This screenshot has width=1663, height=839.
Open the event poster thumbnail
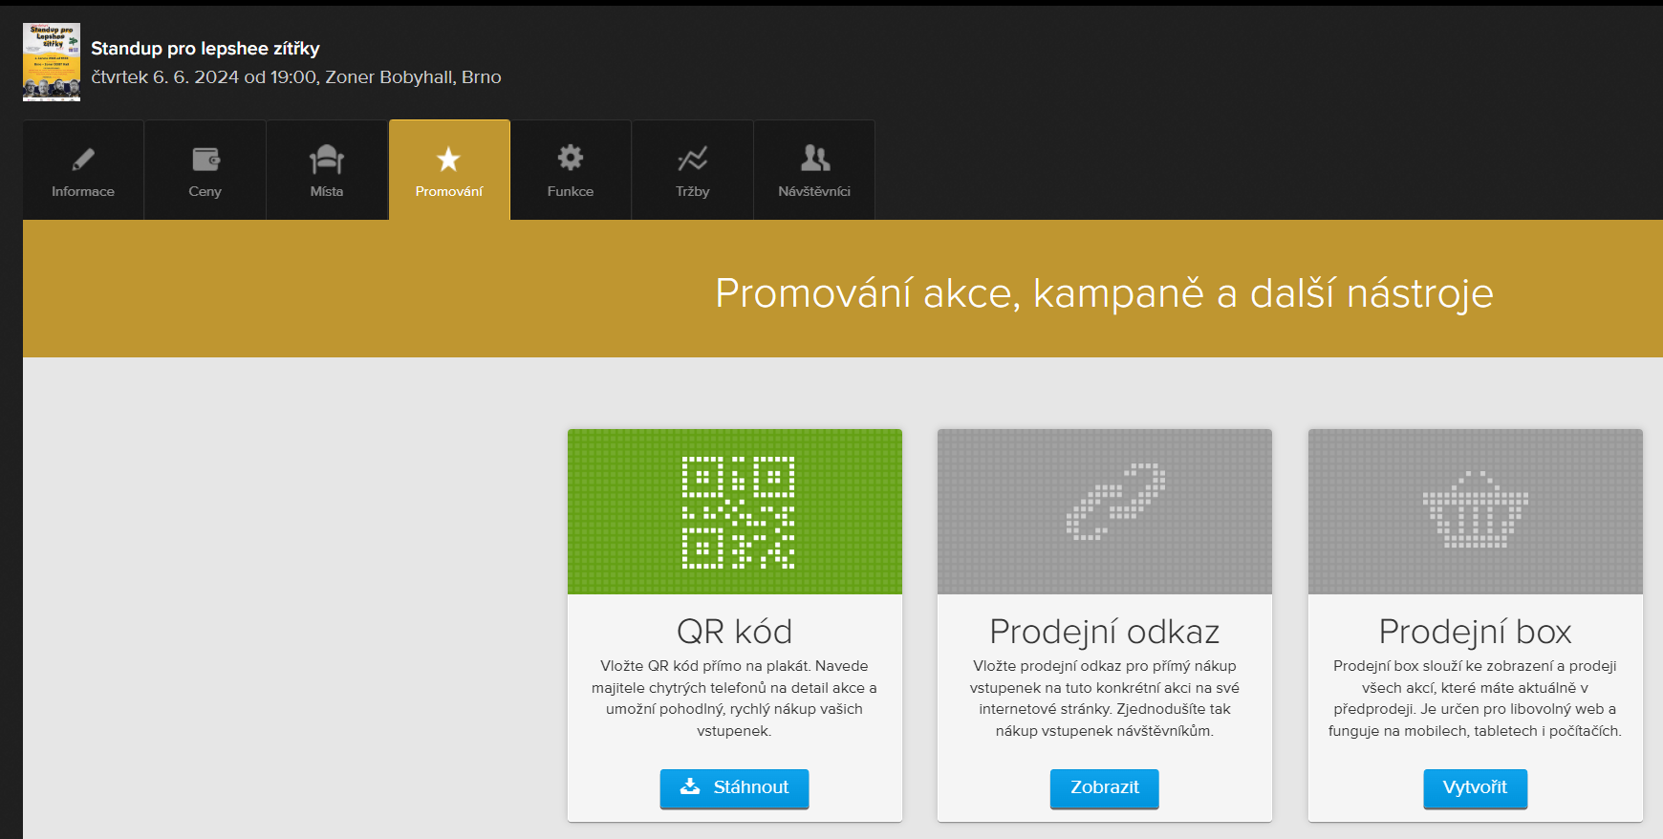52,62
